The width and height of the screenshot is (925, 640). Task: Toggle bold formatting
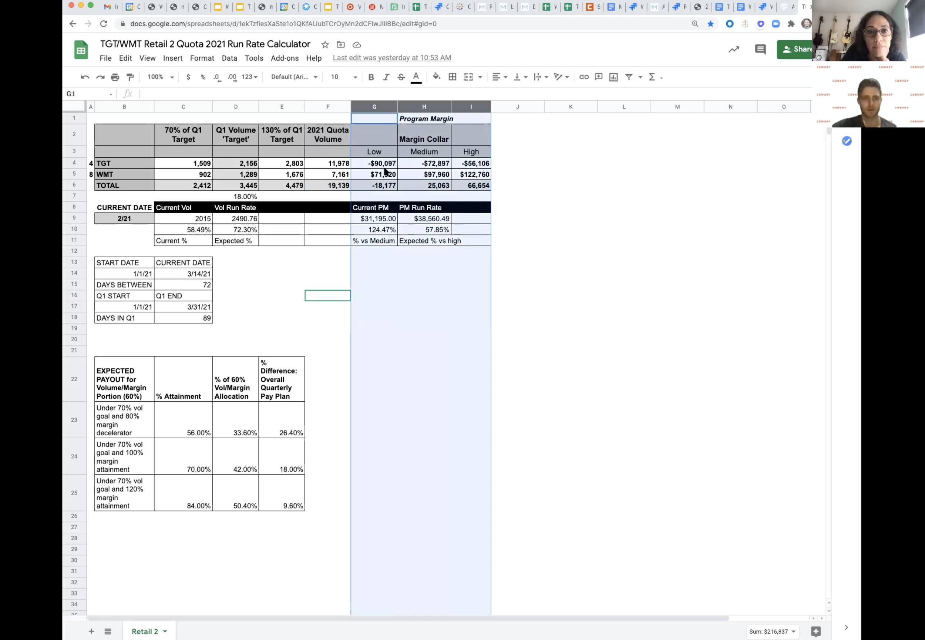pyautogui.click(x=371, y=77)
